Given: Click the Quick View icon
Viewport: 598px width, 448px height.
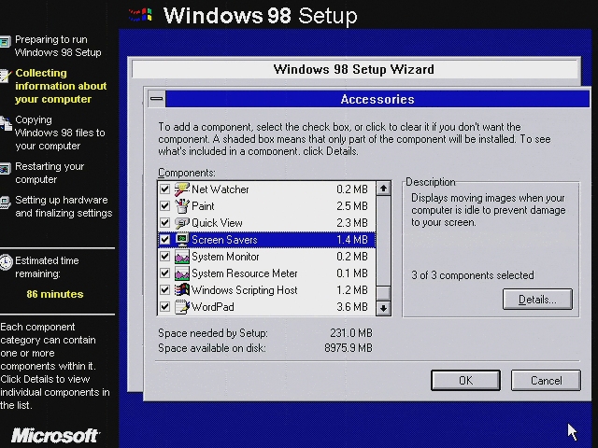Looking at the screenshot, I should (x=182, y=223).
